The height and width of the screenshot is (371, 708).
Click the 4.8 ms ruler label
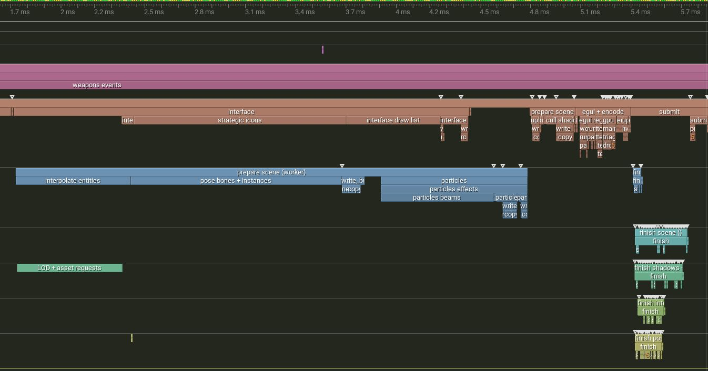(540, 12)
